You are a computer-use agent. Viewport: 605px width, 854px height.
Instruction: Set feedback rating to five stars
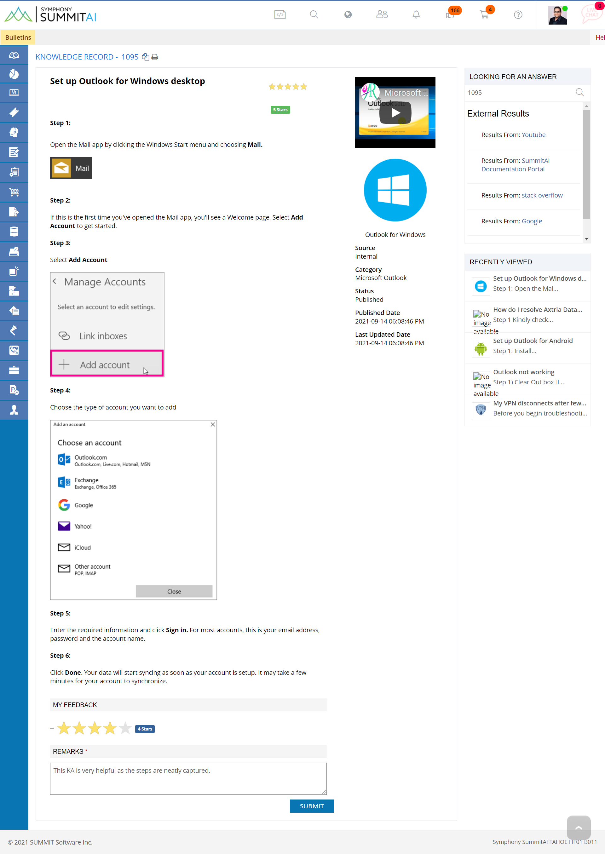pyautogui.click(x=125, y=728)
